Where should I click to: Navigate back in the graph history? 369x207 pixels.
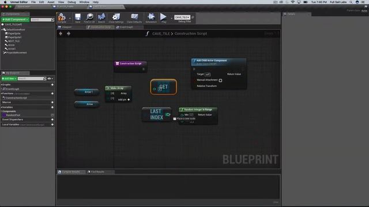point(61,33)
